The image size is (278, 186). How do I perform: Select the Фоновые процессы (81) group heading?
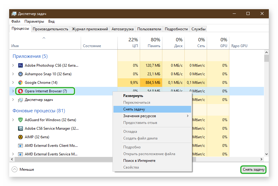click(39, 111)
